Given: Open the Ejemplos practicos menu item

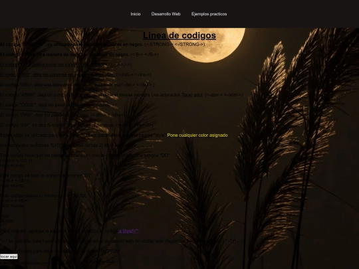Looking at the screenshot, I should click(x=209, y=14).
